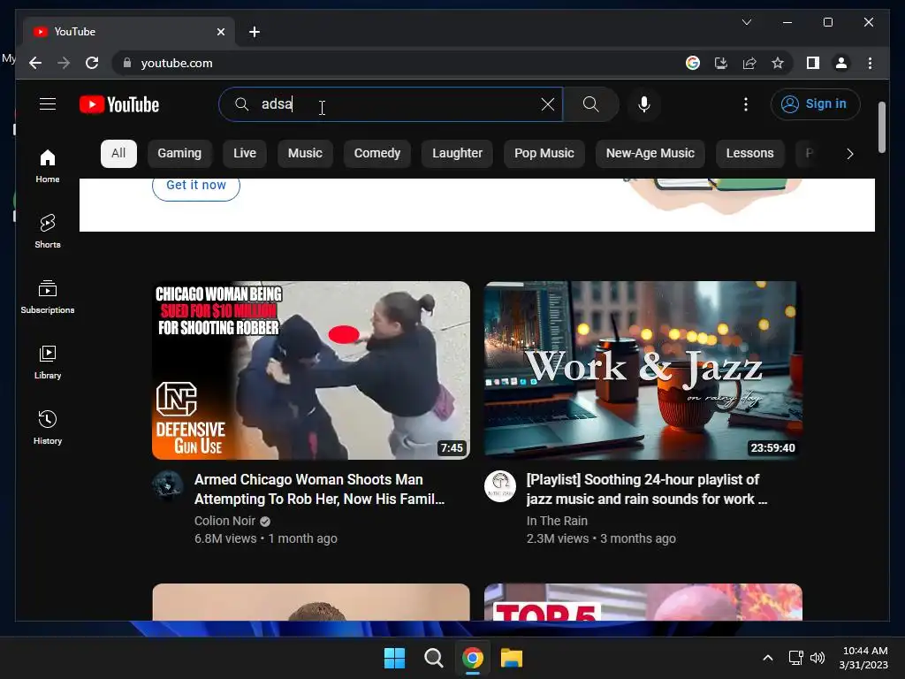Select the Lessons filter chip

pos(749,153)
